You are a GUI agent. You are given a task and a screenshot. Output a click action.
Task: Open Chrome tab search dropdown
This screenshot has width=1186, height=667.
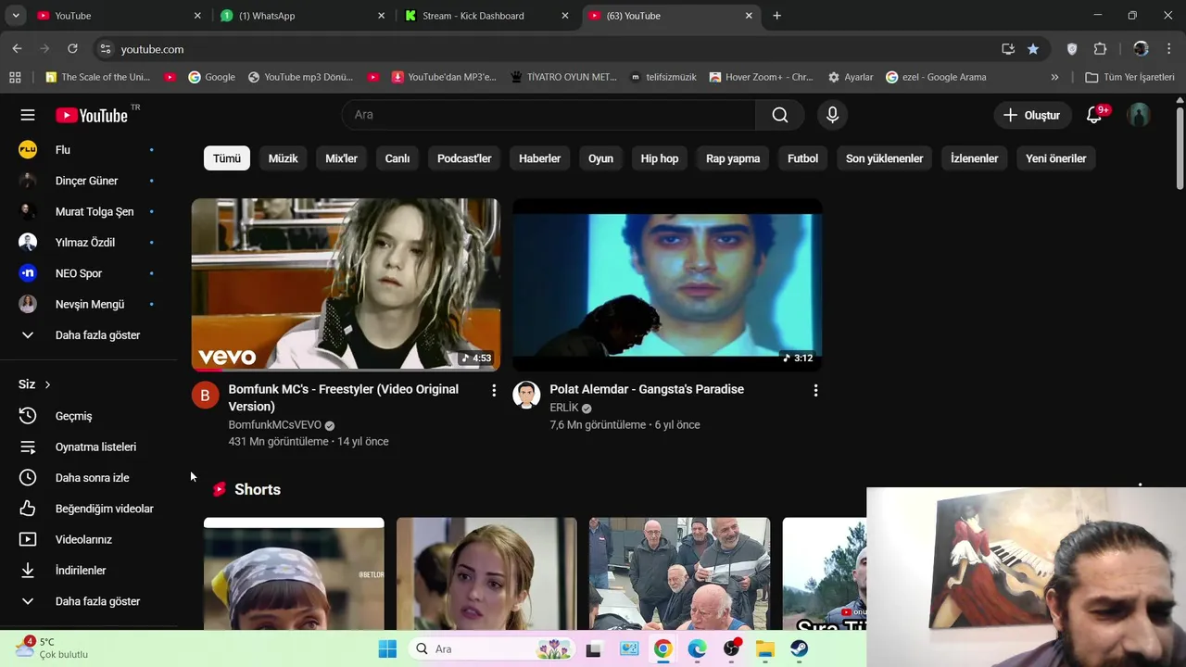coord(15,16)
